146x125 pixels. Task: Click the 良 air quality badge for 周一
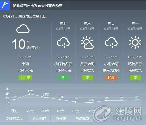[x=135, y=78]
